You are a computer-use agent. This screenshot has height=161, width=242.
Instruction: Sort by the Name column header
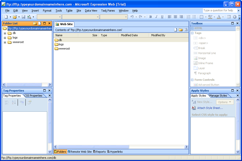click(x=66, y=35)
